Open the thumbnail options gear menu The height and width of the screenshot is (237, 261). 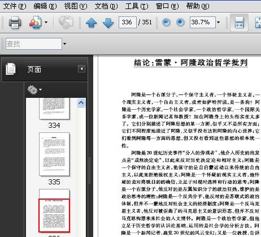pyautogui.click(x=34, y=89)
